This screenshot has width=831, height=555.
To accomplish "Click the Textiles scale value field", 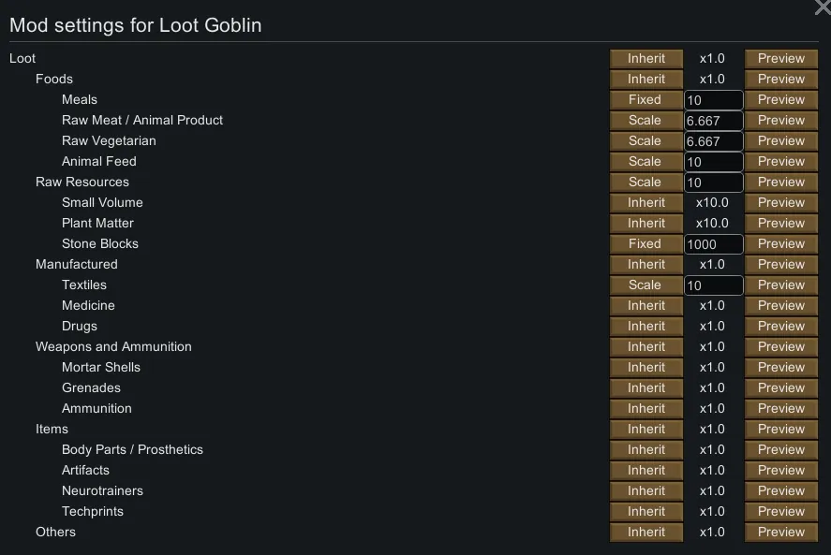I will tap(713, 285).
